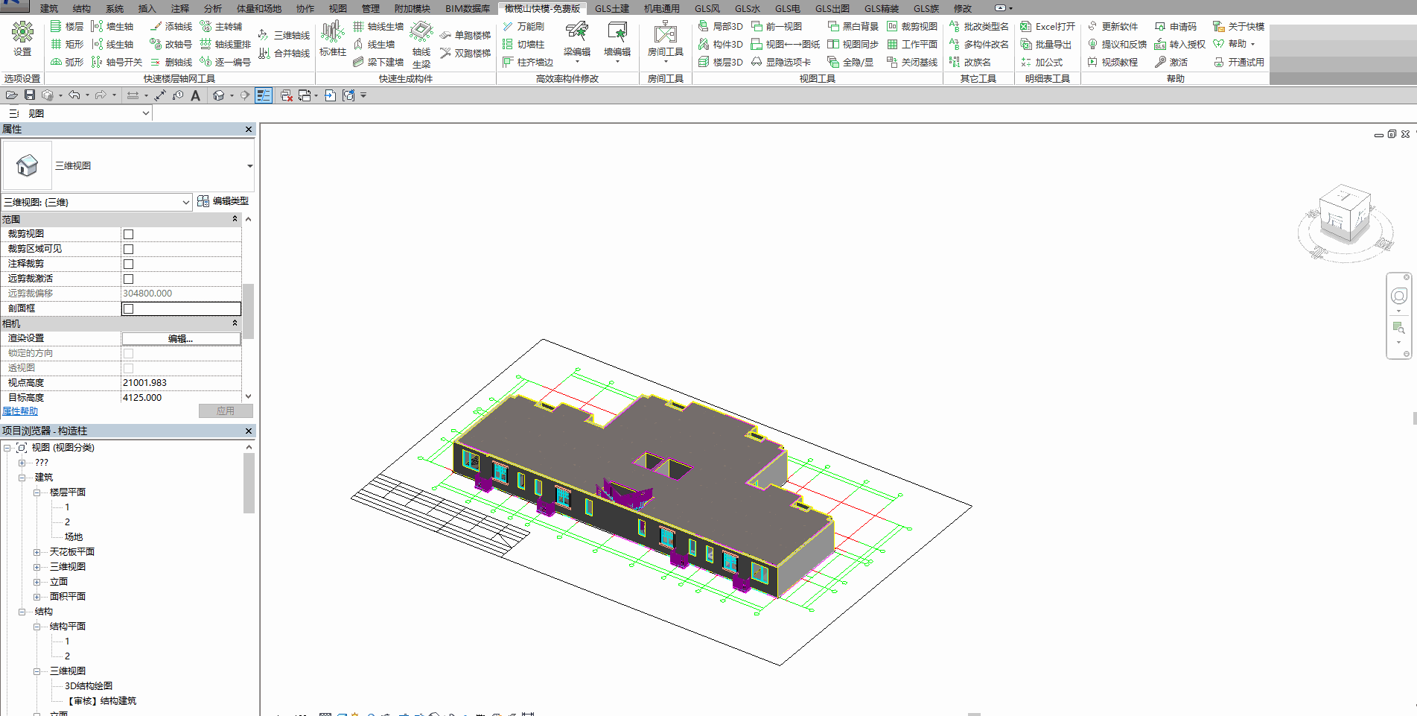The image size is (1417, 716).
Task: Click the 楼层 floor grid tool
Action: point(67,26)
